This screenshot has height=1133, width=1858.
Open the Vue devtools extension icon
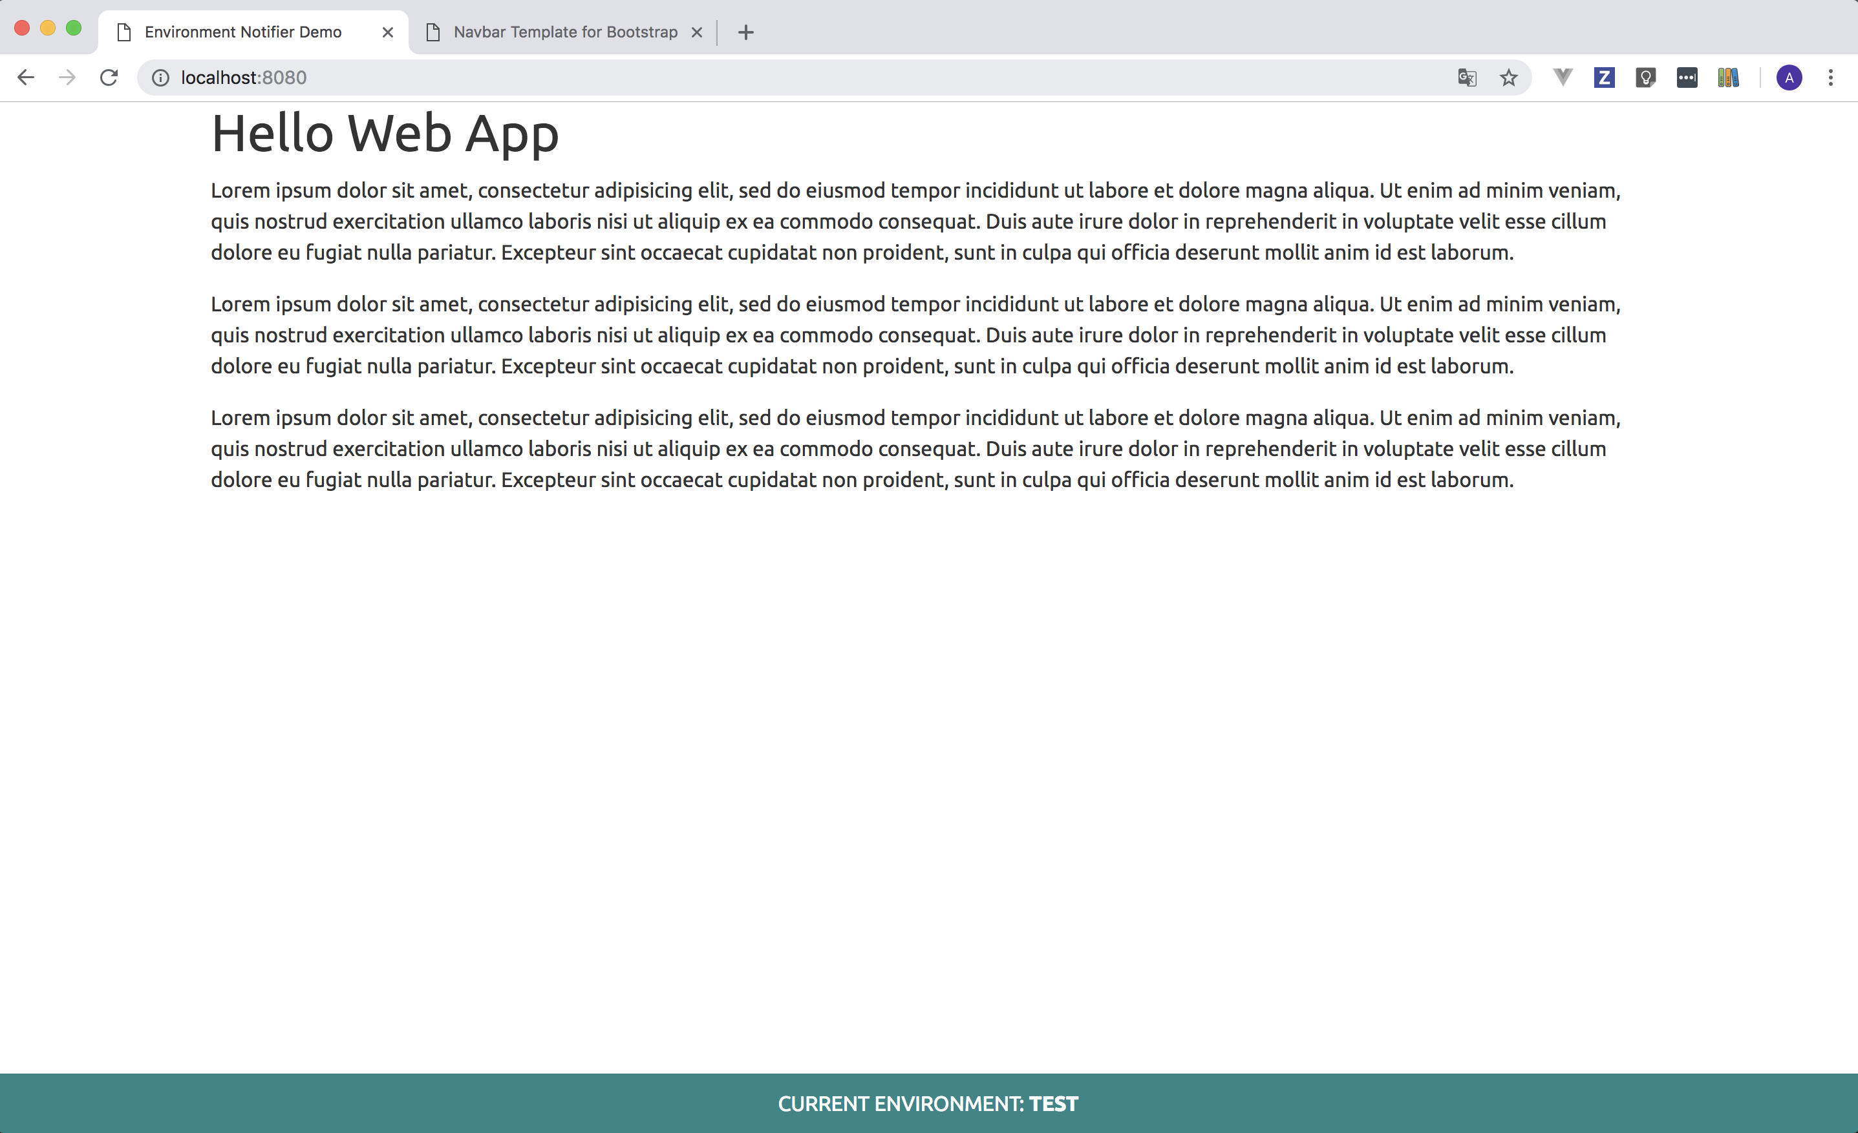1563,77
